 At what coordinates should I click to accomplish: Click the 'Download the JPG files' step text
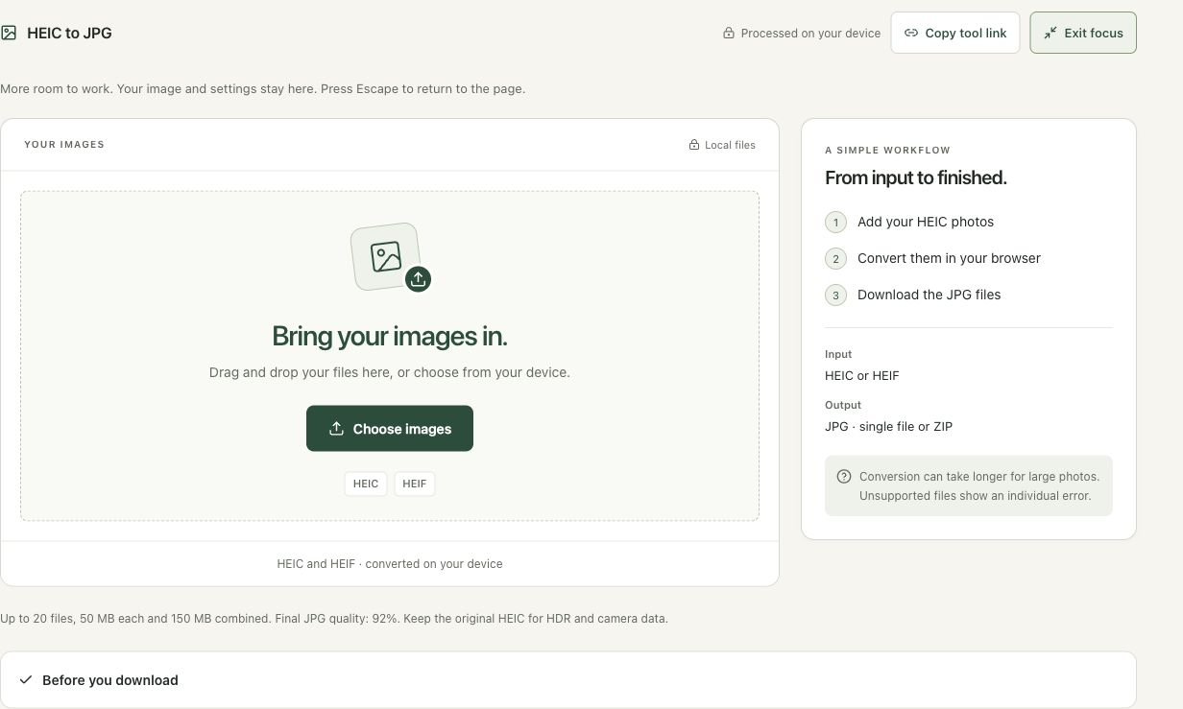click(x=929, y=295)
